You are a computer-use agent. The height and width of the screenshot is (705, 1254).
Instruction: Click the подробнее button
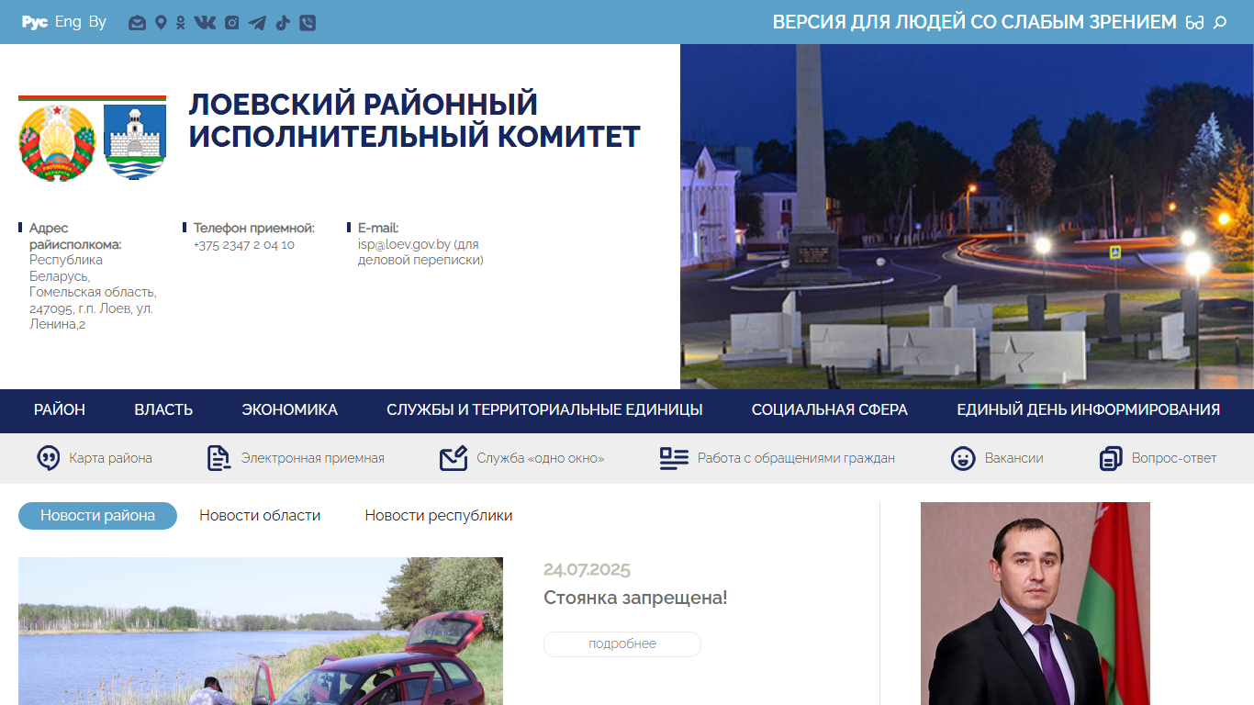coord(622,644)
